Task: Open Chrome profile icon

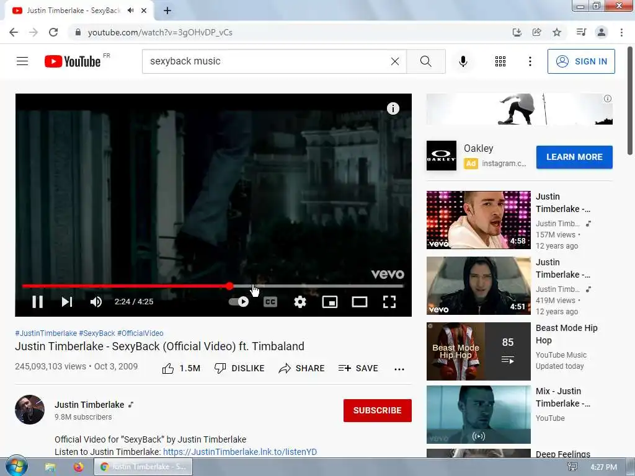Action: coord(602,32)
